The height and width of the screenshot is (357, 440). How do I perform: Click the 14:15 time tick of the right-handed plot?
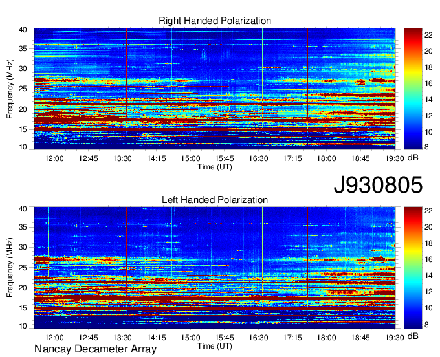(157, 158)
